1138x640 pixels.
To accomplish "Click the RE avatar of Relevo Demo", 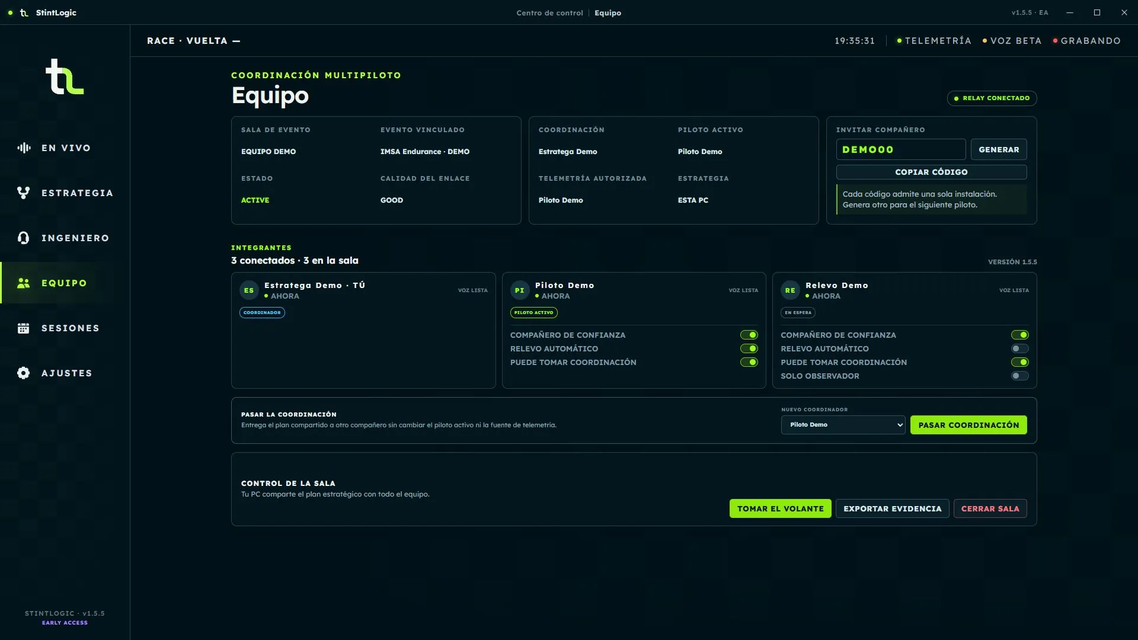I will 790,290.
